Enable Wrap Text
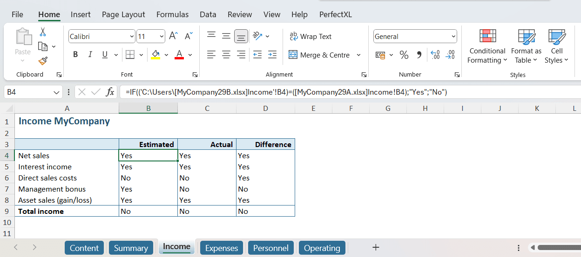Viewport: 581px width, 257px height. [x=311, y=36]
